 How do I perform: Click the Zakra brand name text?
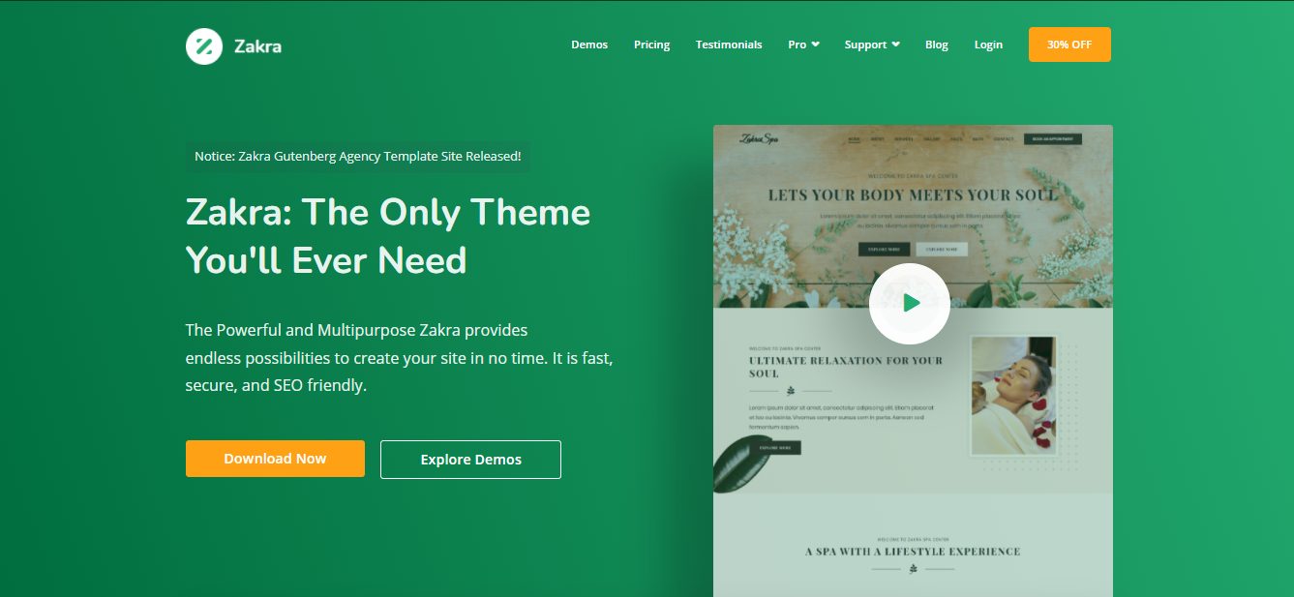[x=257, y=45]
